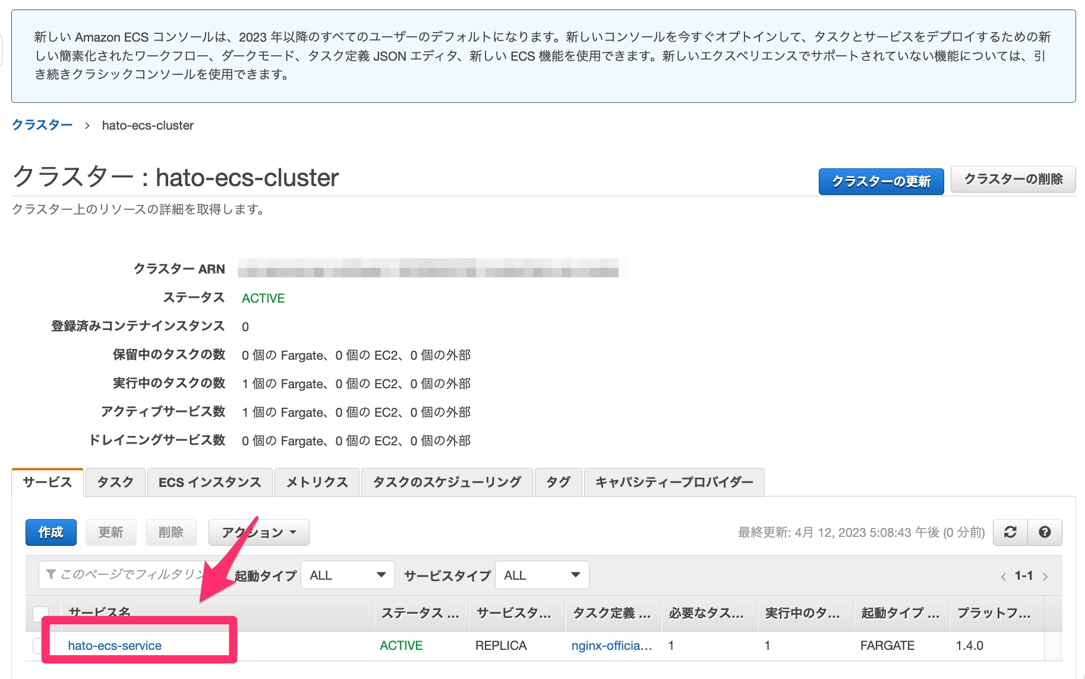Viewport: 1085px width, 679px height.
Task: Expand the アクション menu
Action: point(258,532)
